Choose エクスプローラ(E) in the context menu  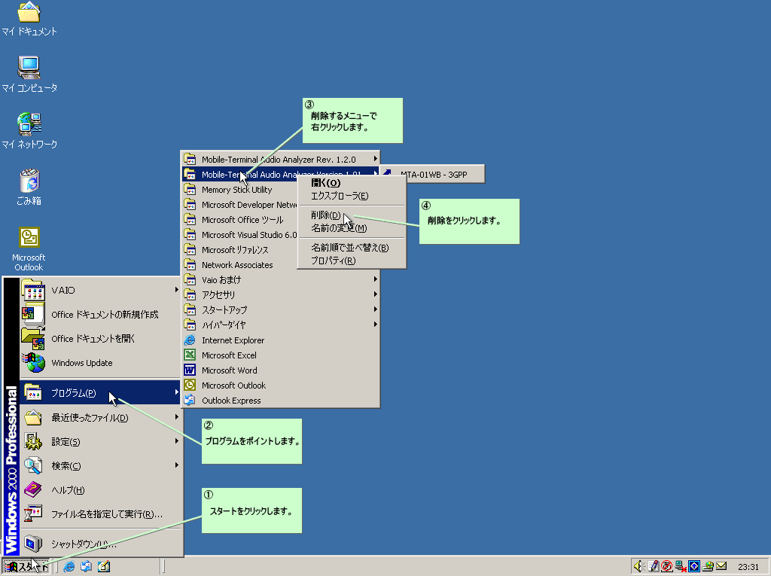[352, 196]
